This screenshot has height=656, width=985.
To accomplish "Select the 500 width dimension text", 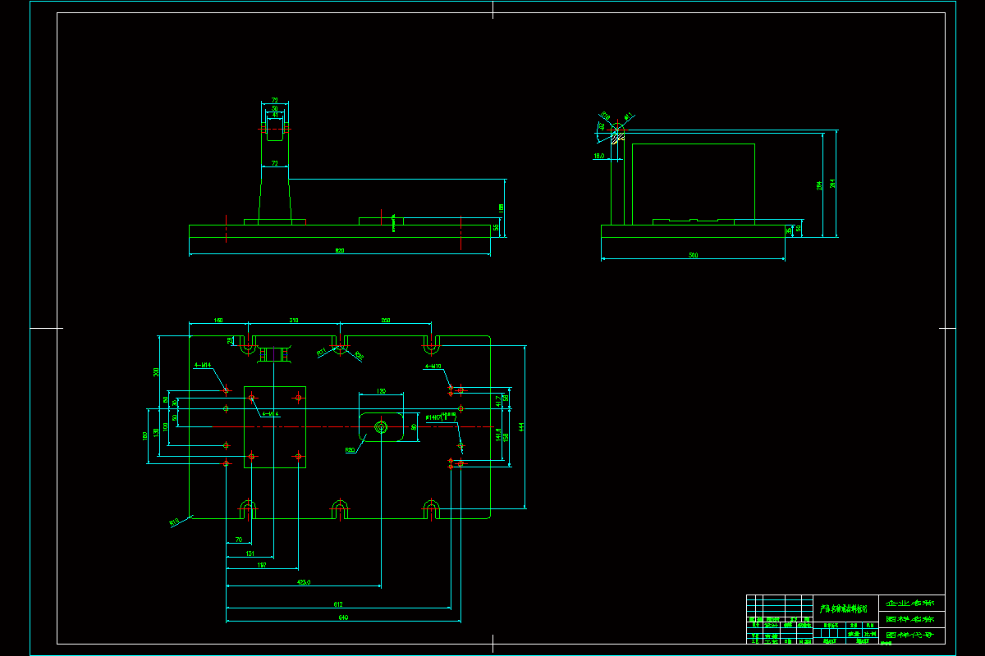I will coord(693,256).
